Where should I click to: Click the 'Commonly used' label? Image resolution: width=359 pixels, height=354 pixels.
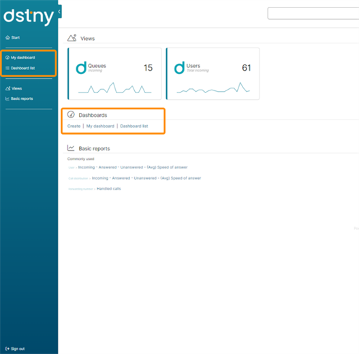point(80,159)
